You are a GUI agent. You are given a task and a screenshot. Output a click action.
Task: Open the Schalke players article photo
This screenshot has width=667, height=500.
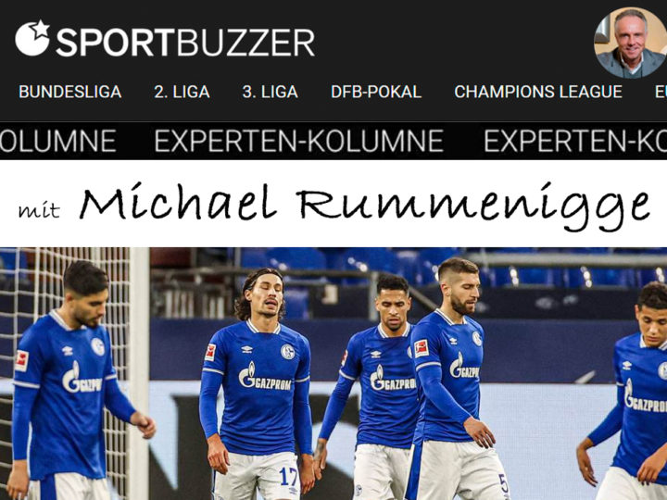[x=333, y=374]
